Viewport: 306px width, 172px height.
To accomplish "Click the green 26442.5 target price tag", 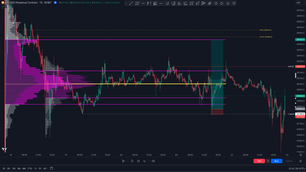I will click(x=300, y=39).
